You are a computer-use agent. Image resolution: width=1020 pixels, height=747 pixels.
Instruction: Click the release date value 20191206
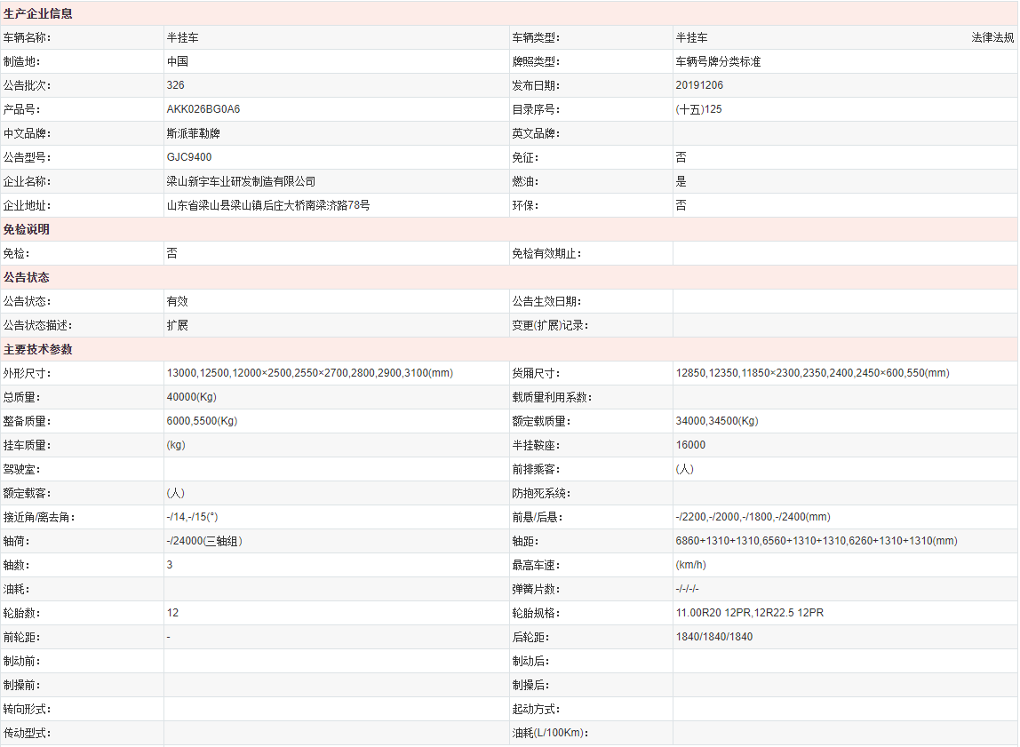(699, 85)
